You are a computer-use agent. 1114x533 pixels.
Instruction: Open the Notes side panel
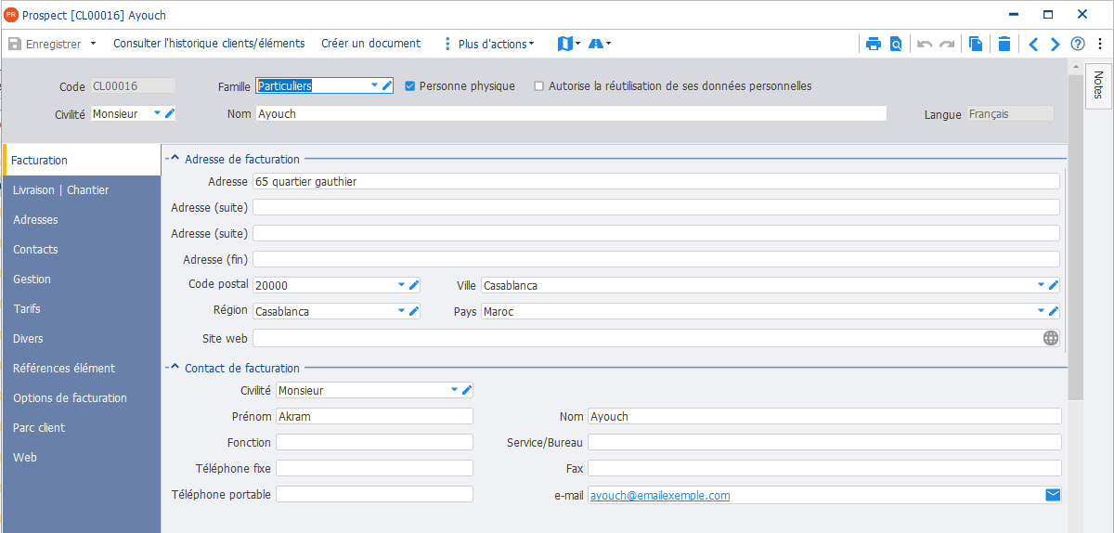[1098, 85]
